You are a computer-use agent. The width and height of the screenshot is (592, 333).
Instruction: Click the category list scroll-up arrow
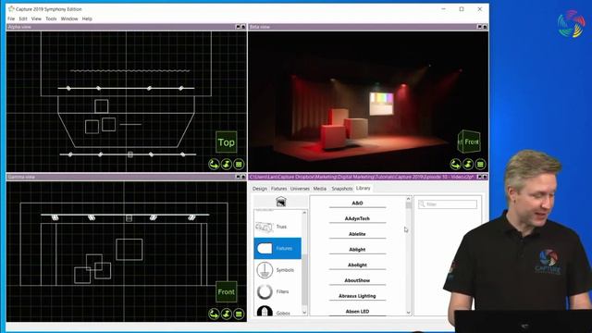[304, 214]
